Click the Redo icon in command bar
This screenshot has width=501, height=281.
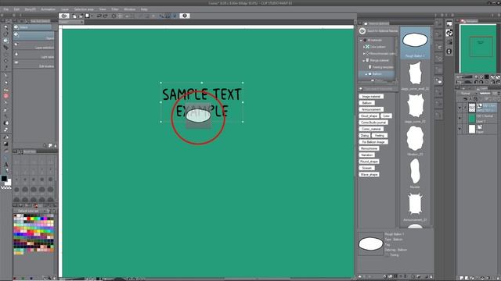pos(105,16)
